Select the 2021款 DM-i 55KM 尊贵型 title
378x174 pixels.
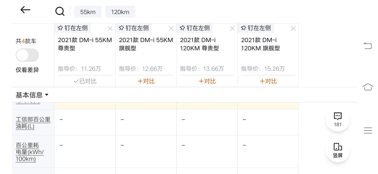(85, 44)
